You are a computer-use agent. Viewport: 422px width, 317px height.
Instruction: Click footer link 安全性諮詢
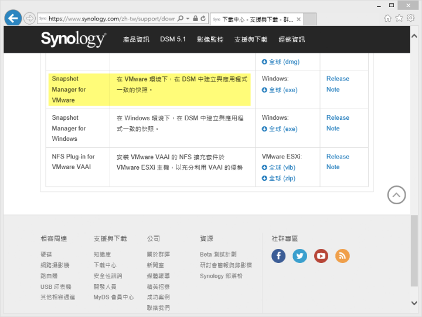108,276
